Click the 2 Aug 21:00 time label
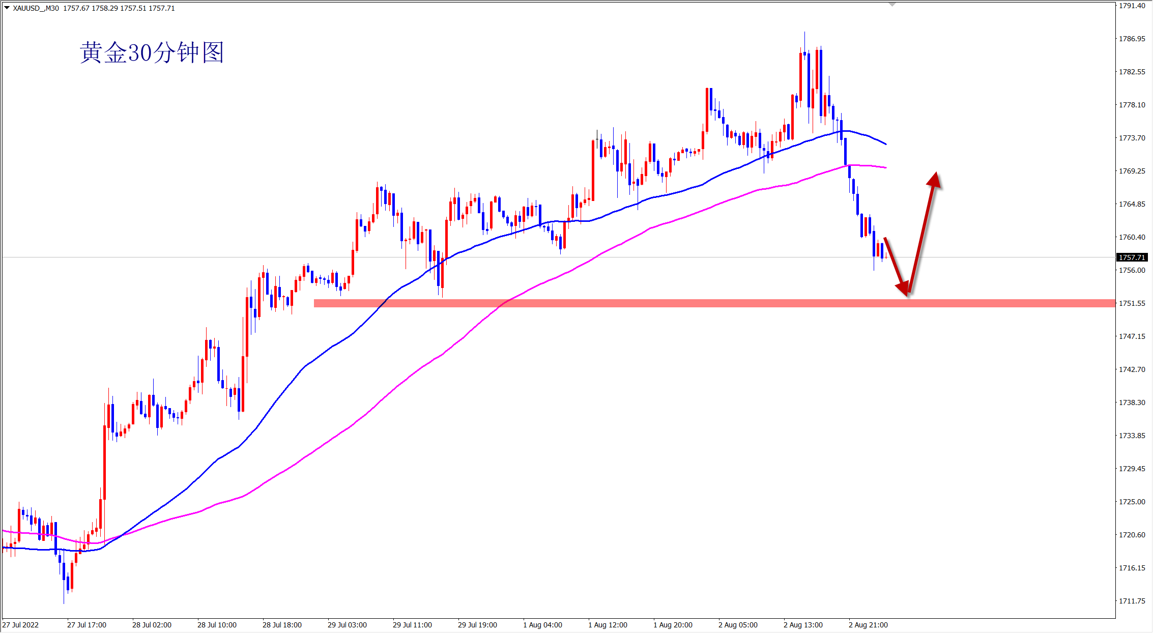Image resolution: width=1153 pixels, height=633 pixels. pos(868,625)
